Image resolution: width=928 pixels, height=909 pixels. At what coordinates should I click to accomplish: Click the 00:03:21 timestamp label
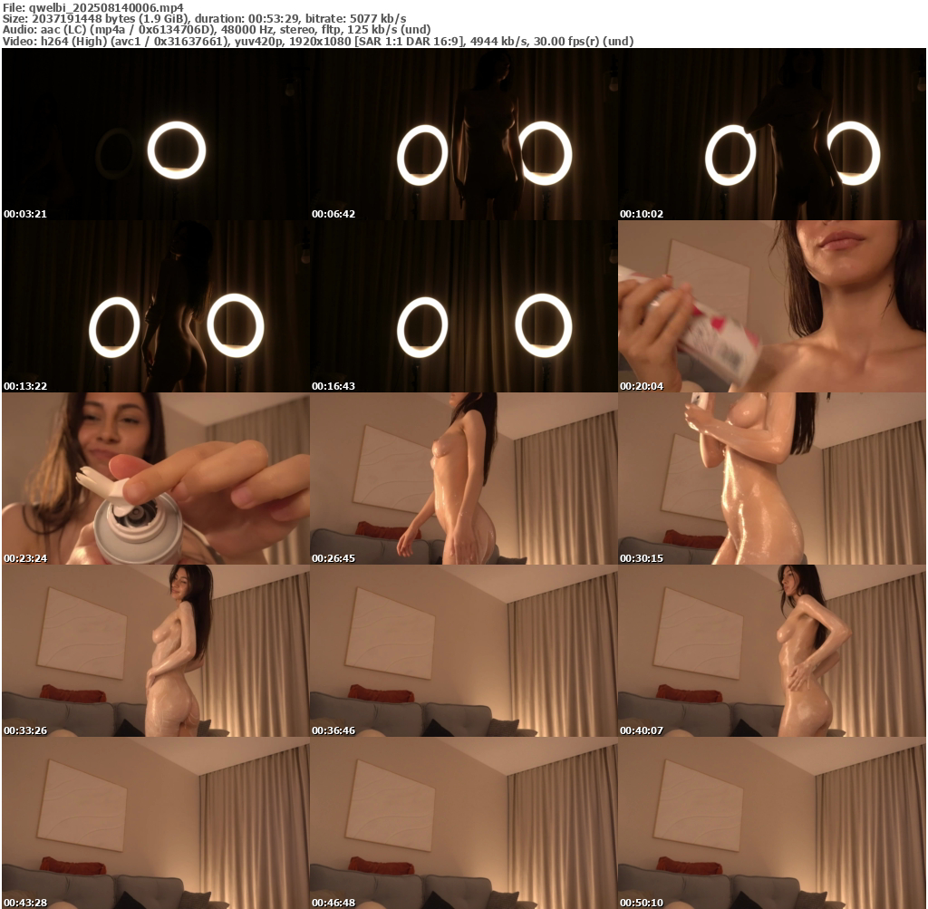25,214
